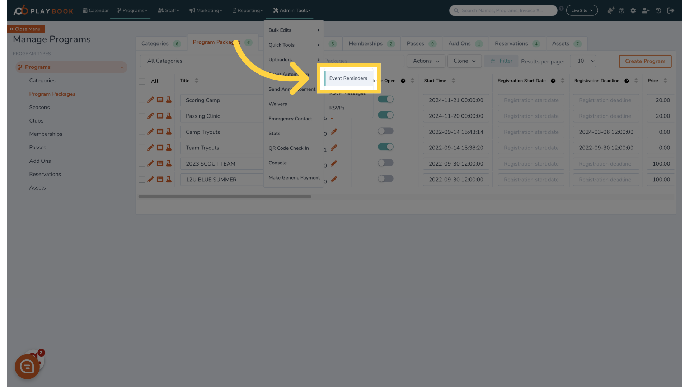Open the Reporting menu in top nav

pyautogui.click(x=248, y=10)
